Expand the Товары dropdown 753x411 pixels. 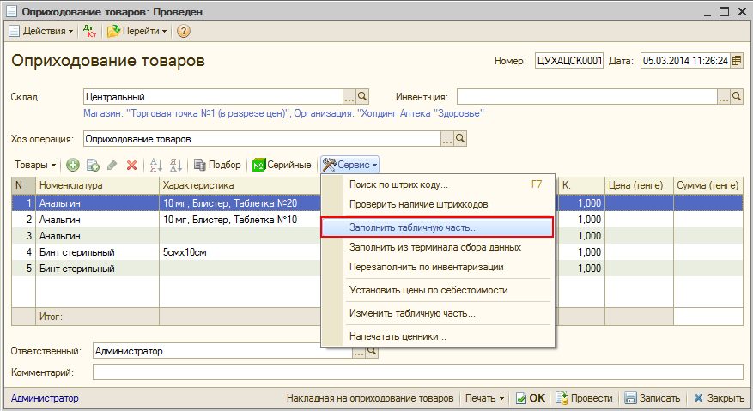click(x=36, y=165)
